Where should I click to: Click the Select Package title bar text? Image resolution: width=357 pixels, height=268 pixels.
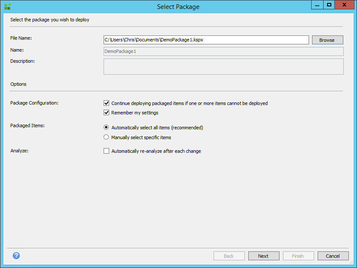[x=178, y=6]
